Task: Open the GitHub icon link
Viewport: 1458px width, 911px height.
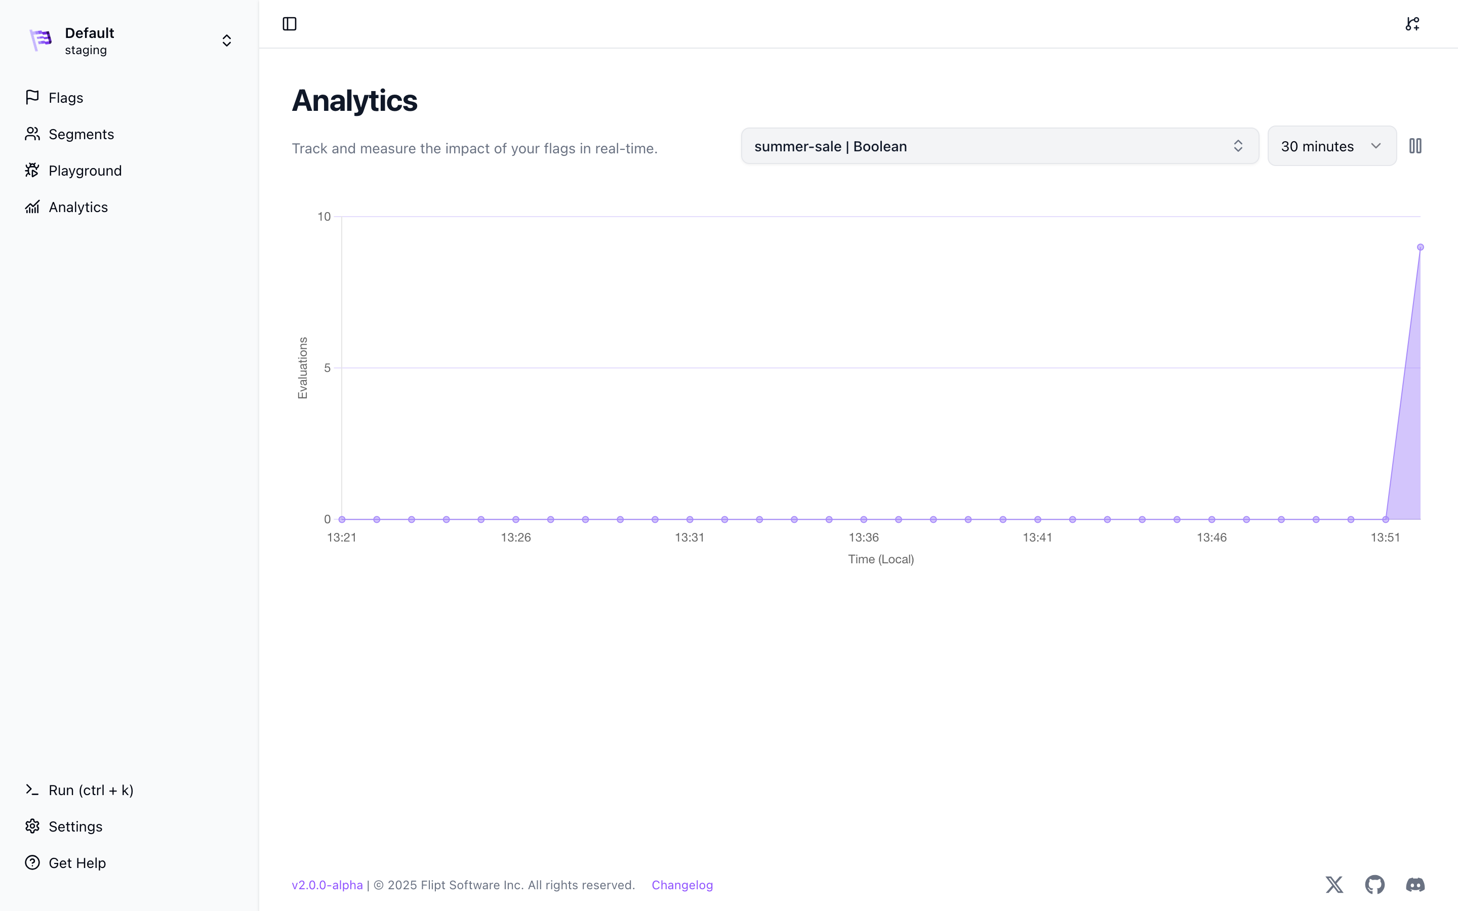Action: 1375,885
